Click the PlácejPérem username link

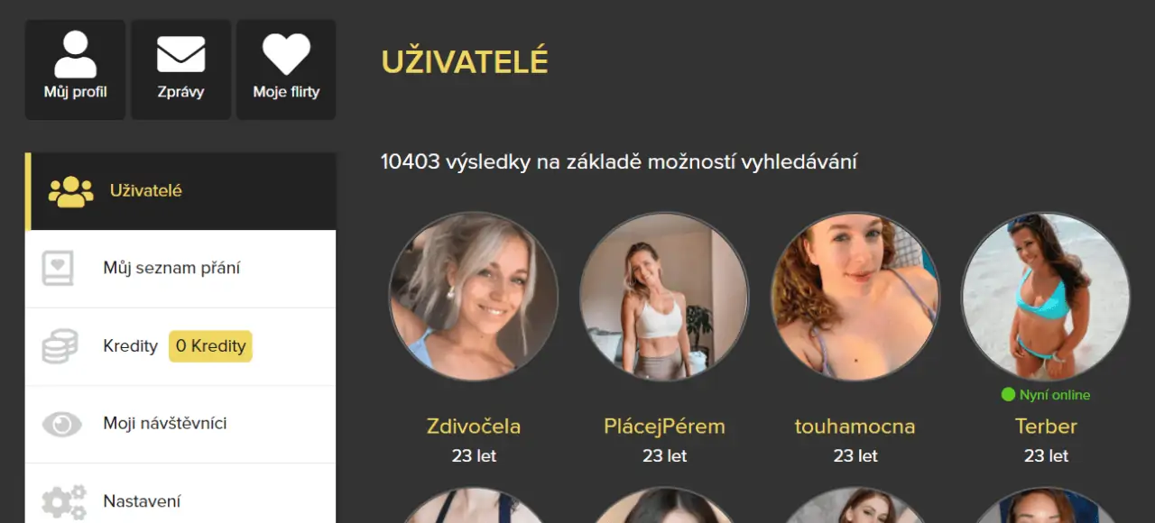click(x=664, y=427)
